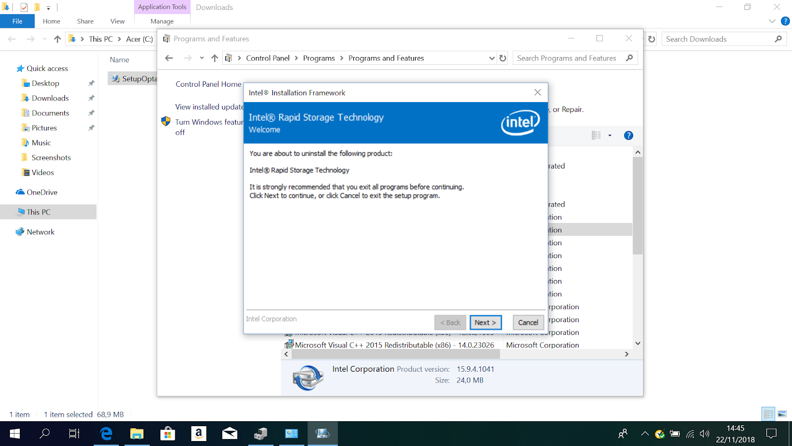Go up one folder in File Explorer
This screenshot has height=446, width=792.
[x=57, y=39]
